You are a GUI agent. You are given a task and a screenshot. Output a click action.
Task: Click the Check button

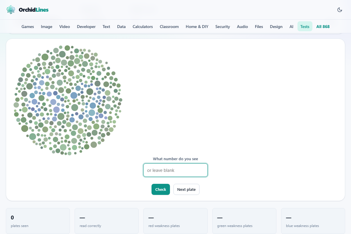click(161, 189)
